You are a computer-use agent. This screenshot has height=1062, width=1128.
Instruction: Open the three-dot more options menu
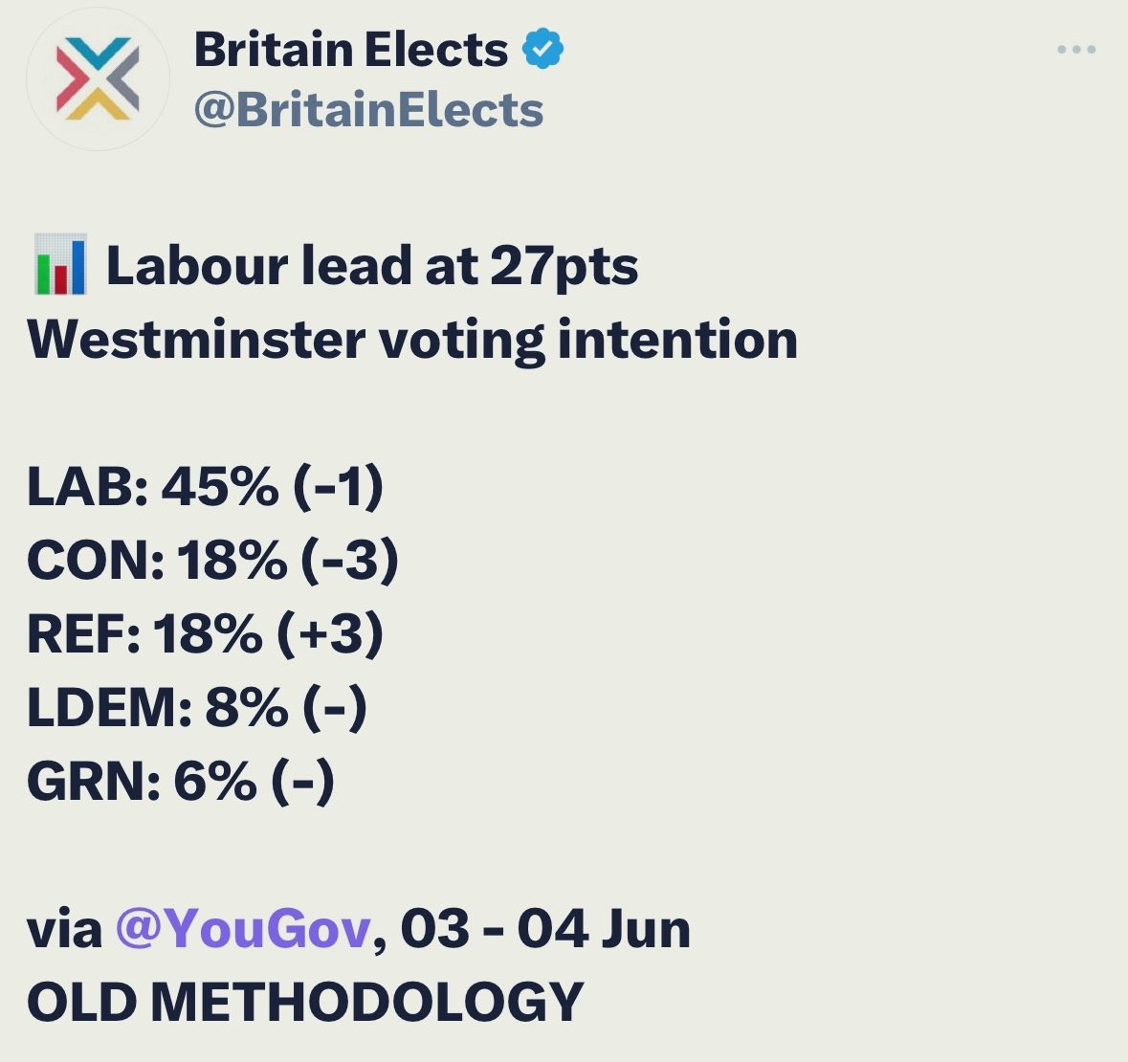point(1076,50)
